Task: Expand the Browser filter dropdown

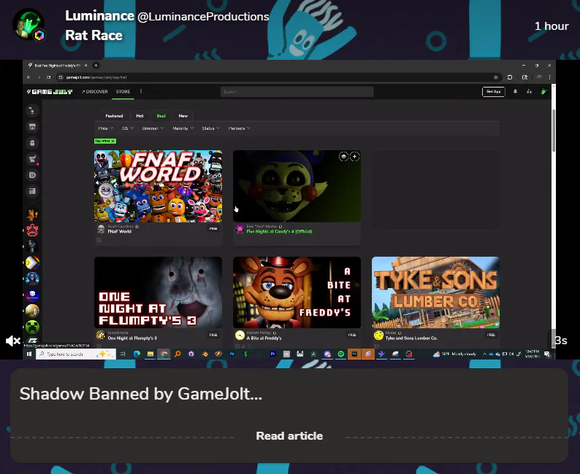Action: click(153, 128)
